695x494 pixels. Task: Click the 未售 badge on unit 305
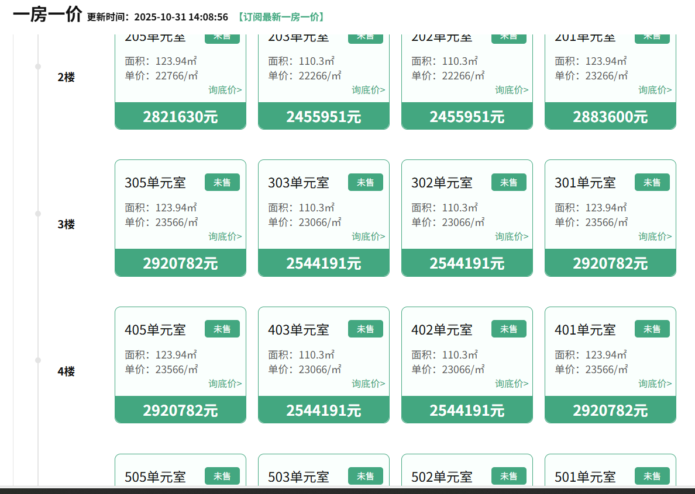pyautogui.click(x=222, y=182)
